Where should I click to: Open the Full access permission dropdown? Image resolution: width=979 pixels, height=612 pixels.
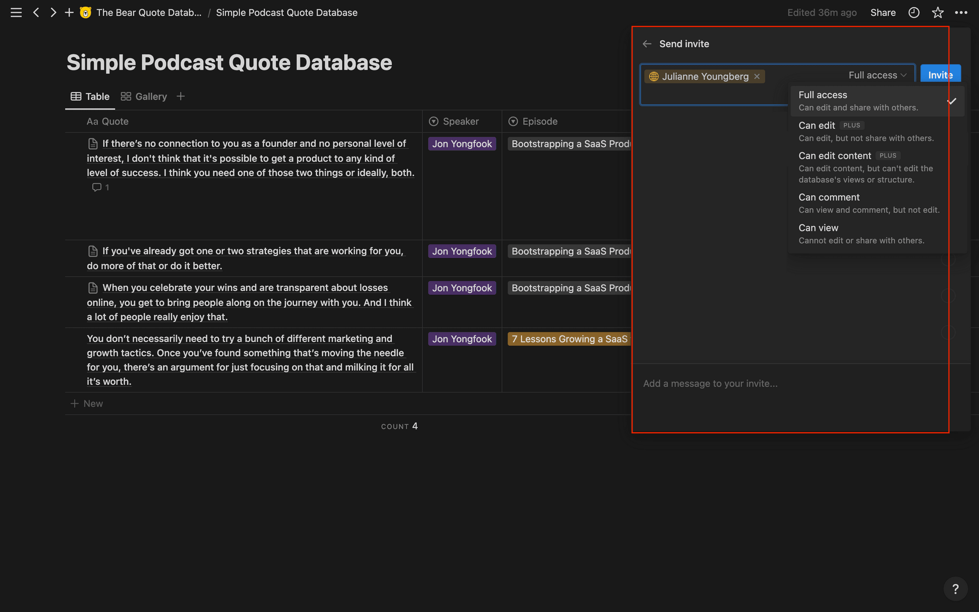pos(877,75)
